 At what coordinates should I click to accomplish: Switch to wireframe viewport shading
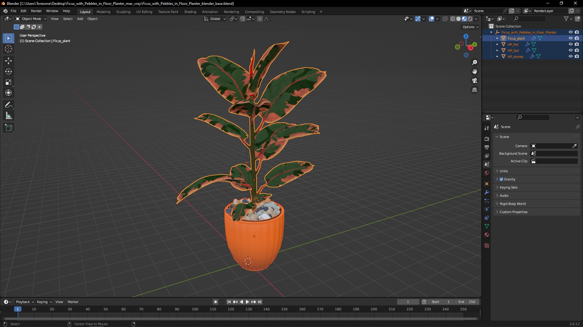point(452,19)
